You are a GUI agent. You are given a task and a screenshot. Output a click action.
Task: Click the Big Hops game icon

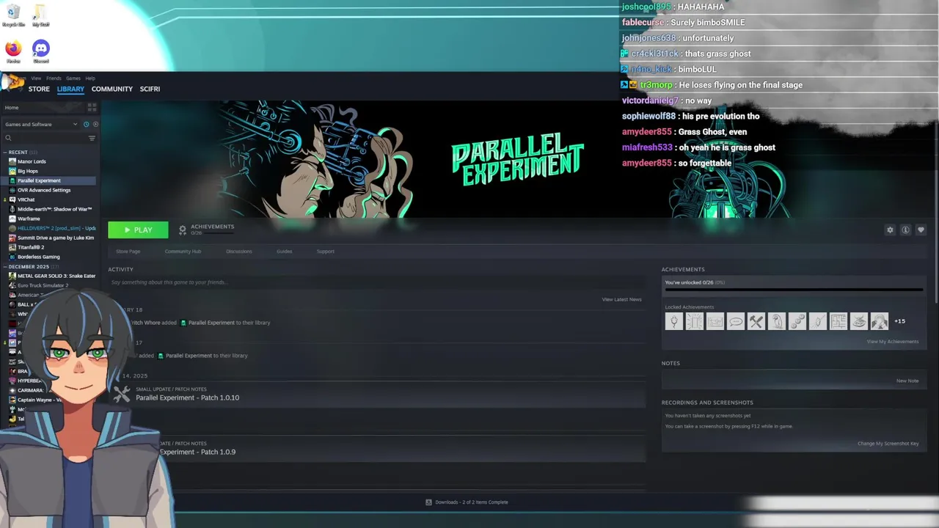[x=12, y=171]
